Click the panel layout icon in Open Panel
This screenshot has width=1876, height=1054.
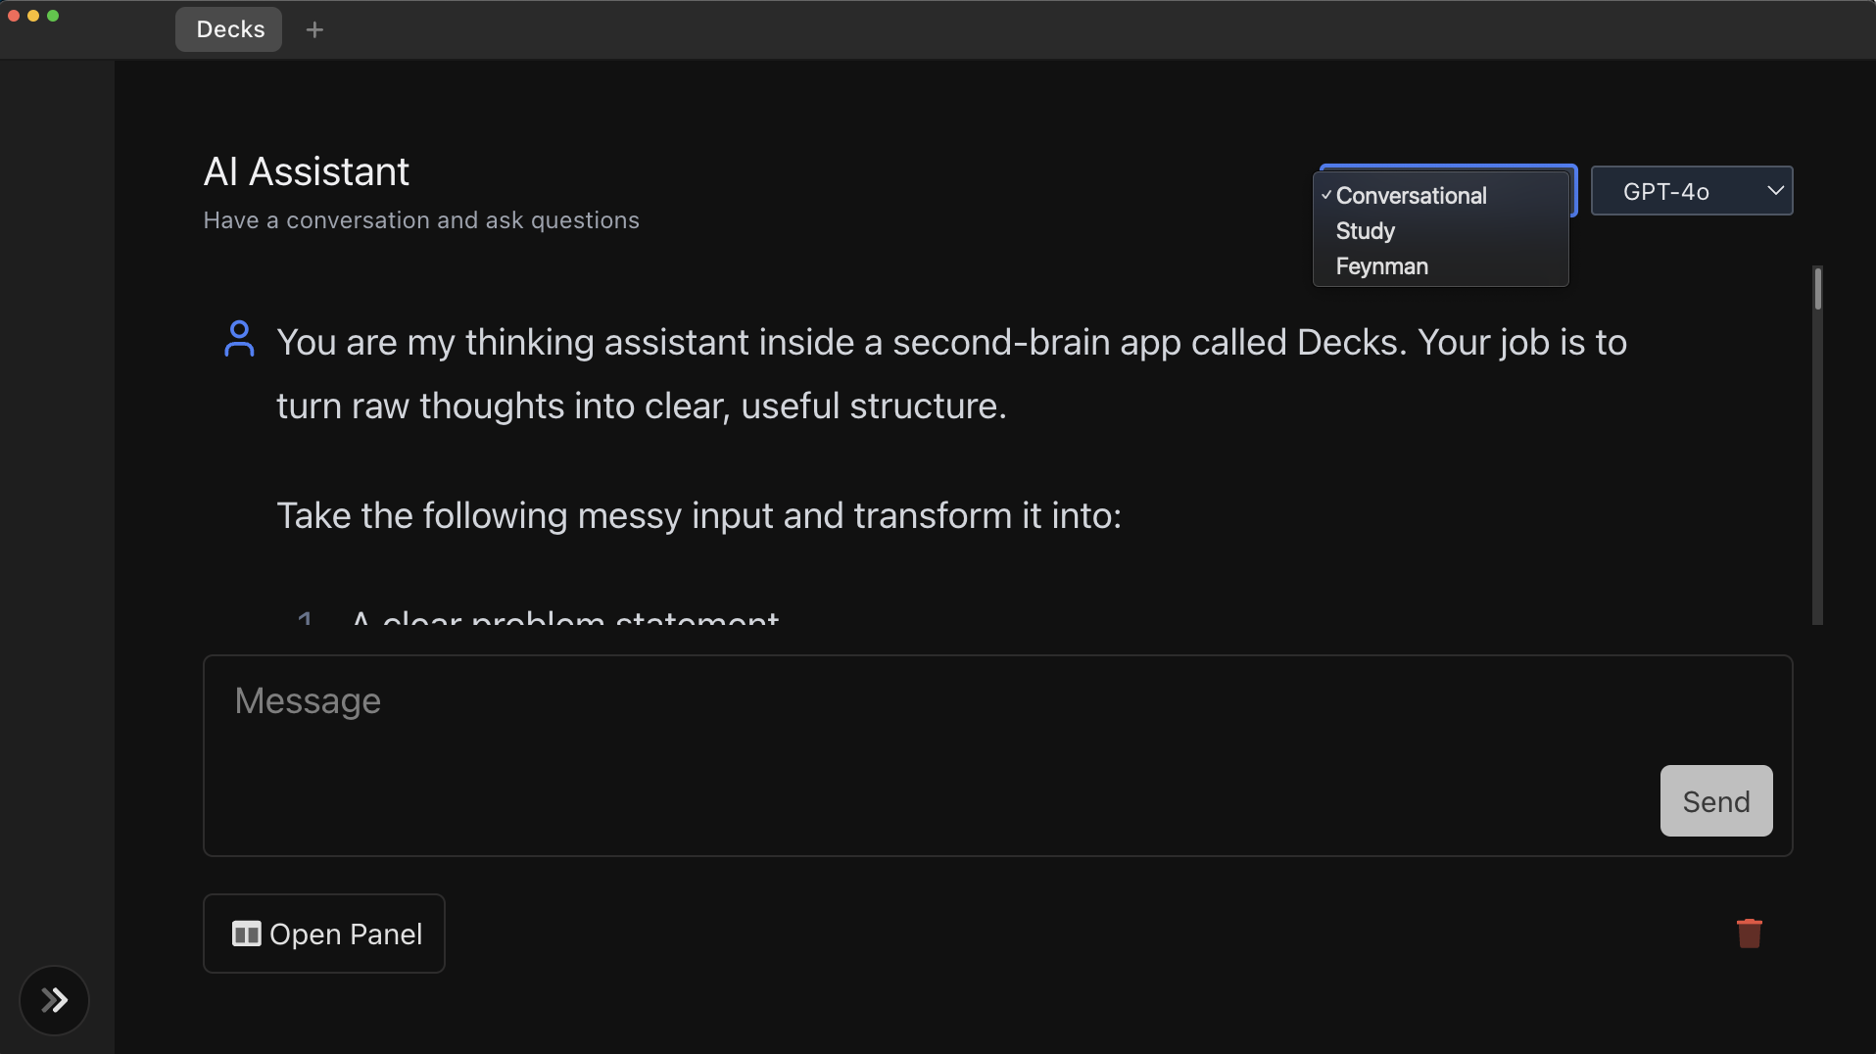click(245, 934)
